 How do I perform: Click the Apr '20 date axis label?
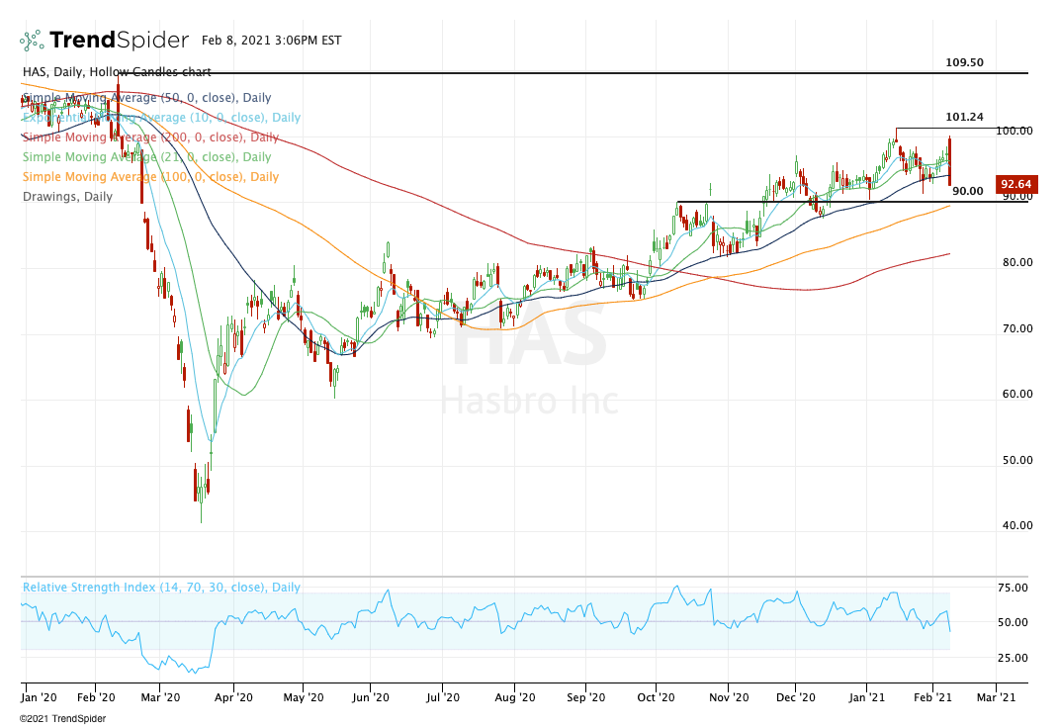click(233, 697)
